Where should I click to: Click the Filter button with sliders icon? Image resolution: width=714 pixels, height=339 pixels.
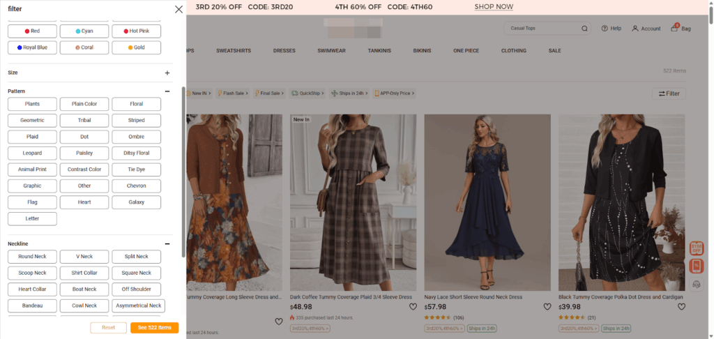point(668,93)
